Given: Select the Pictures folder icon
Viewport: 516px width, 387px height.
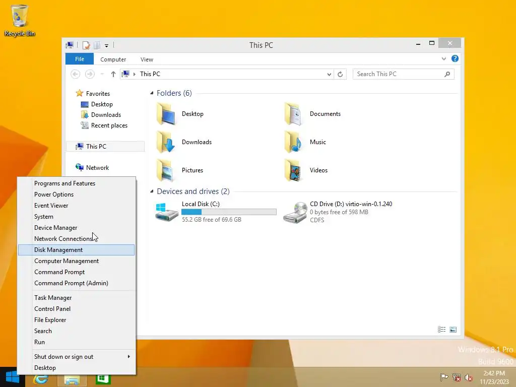Looking at the screenshot, I should [x=165, y=170].
